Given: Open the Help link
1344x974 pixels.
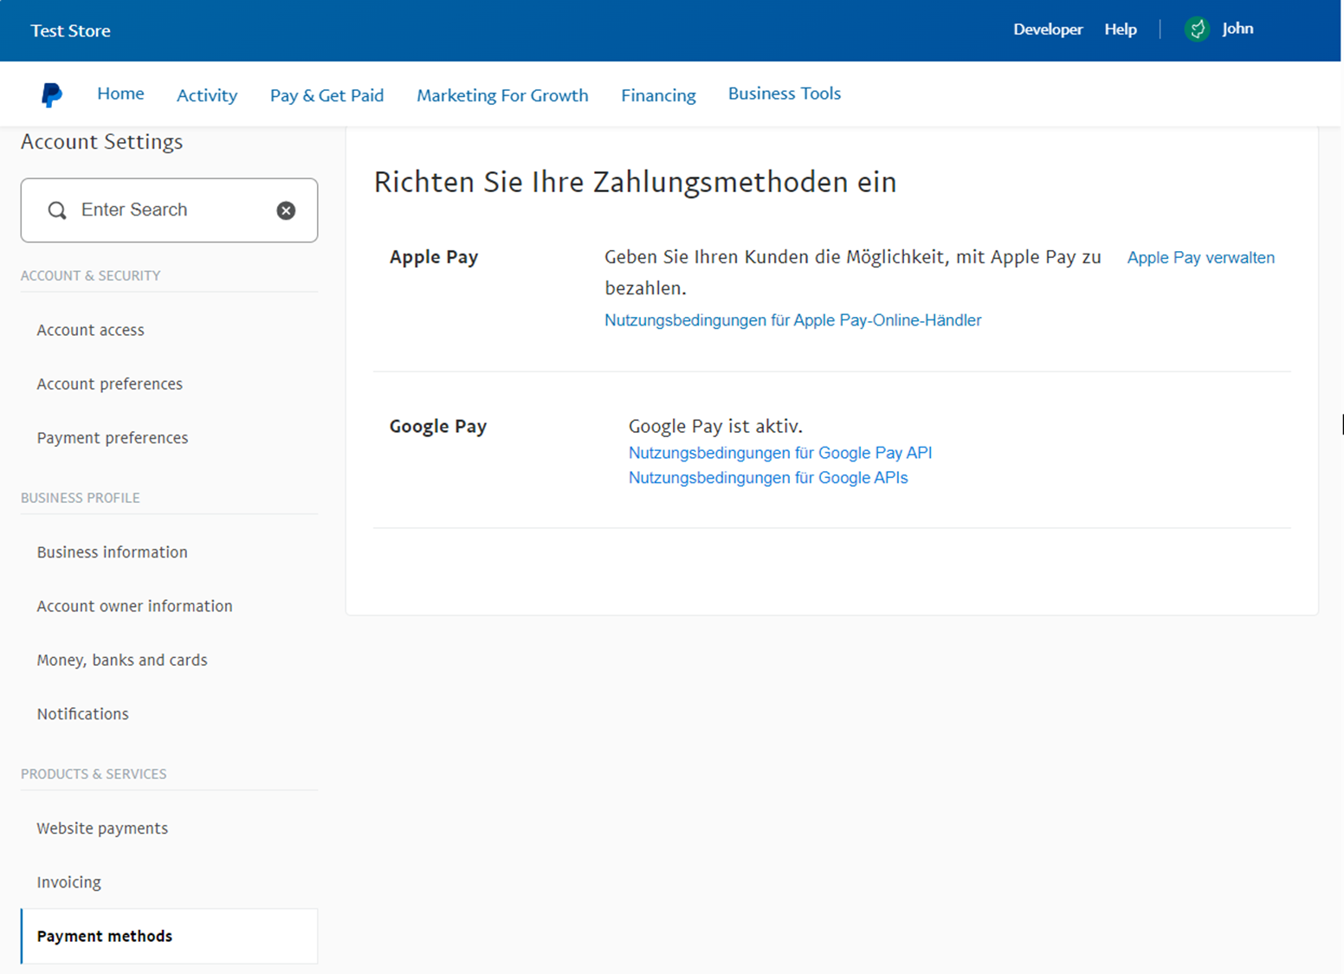Looking at the screenshot, I should tap(1120, 29).
